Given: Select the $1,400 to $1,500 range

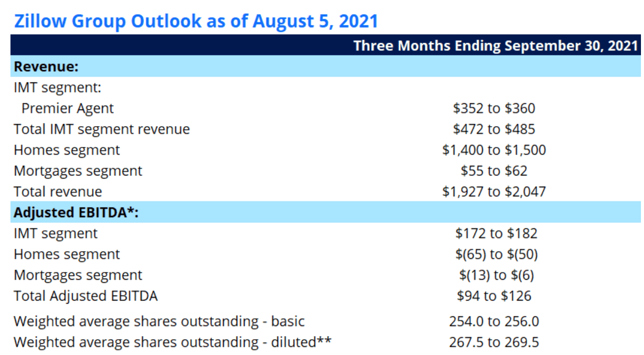Looking at the screenshot, I should pos(494,150).
